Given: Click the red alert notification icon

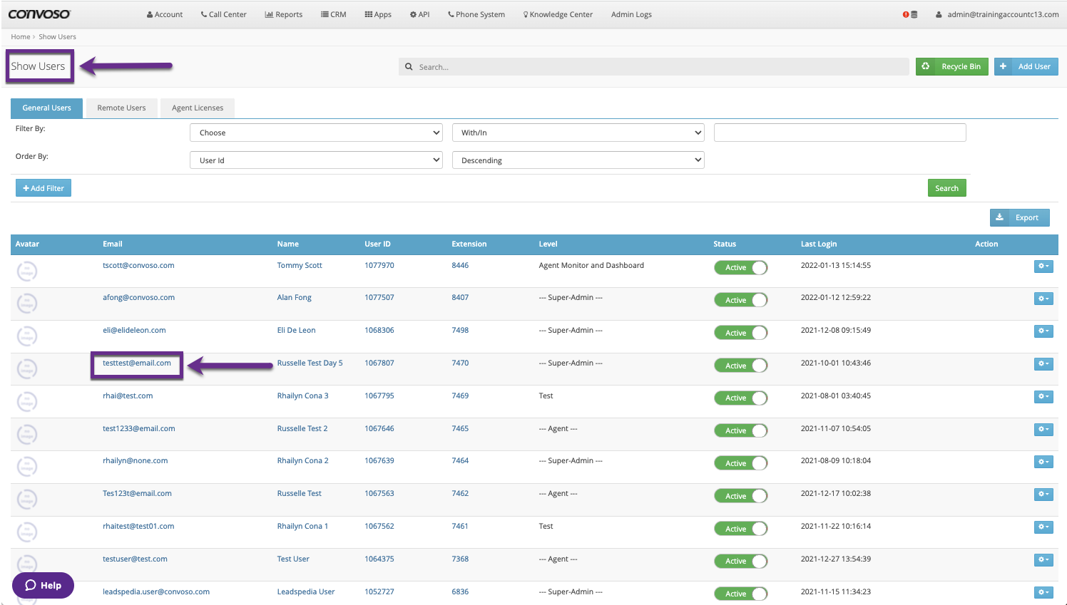Looking at the screenshot, I should pyautogui.click(x=906, y=14).
